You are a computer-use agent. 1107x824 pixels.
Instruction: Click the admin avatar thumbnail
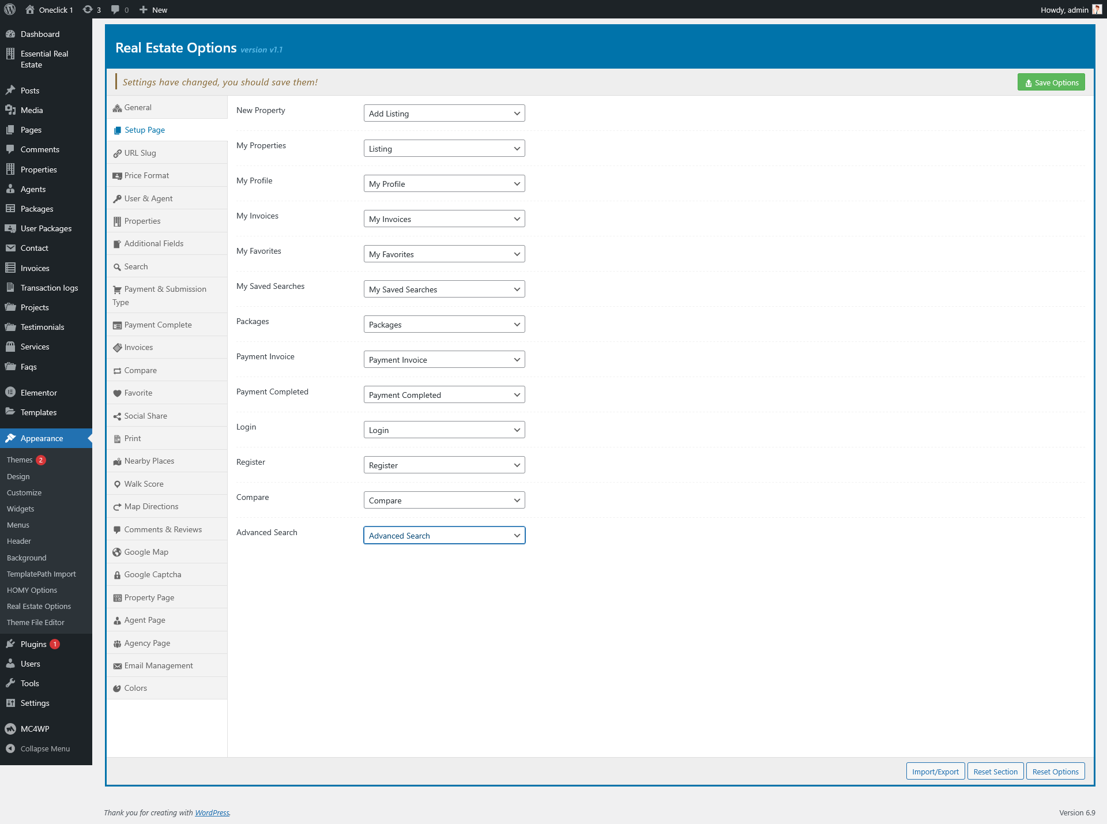point(1097,10)
